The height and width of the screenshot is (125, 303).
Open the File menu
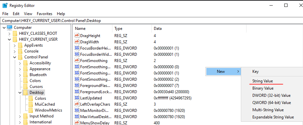[x=5, y=14]
